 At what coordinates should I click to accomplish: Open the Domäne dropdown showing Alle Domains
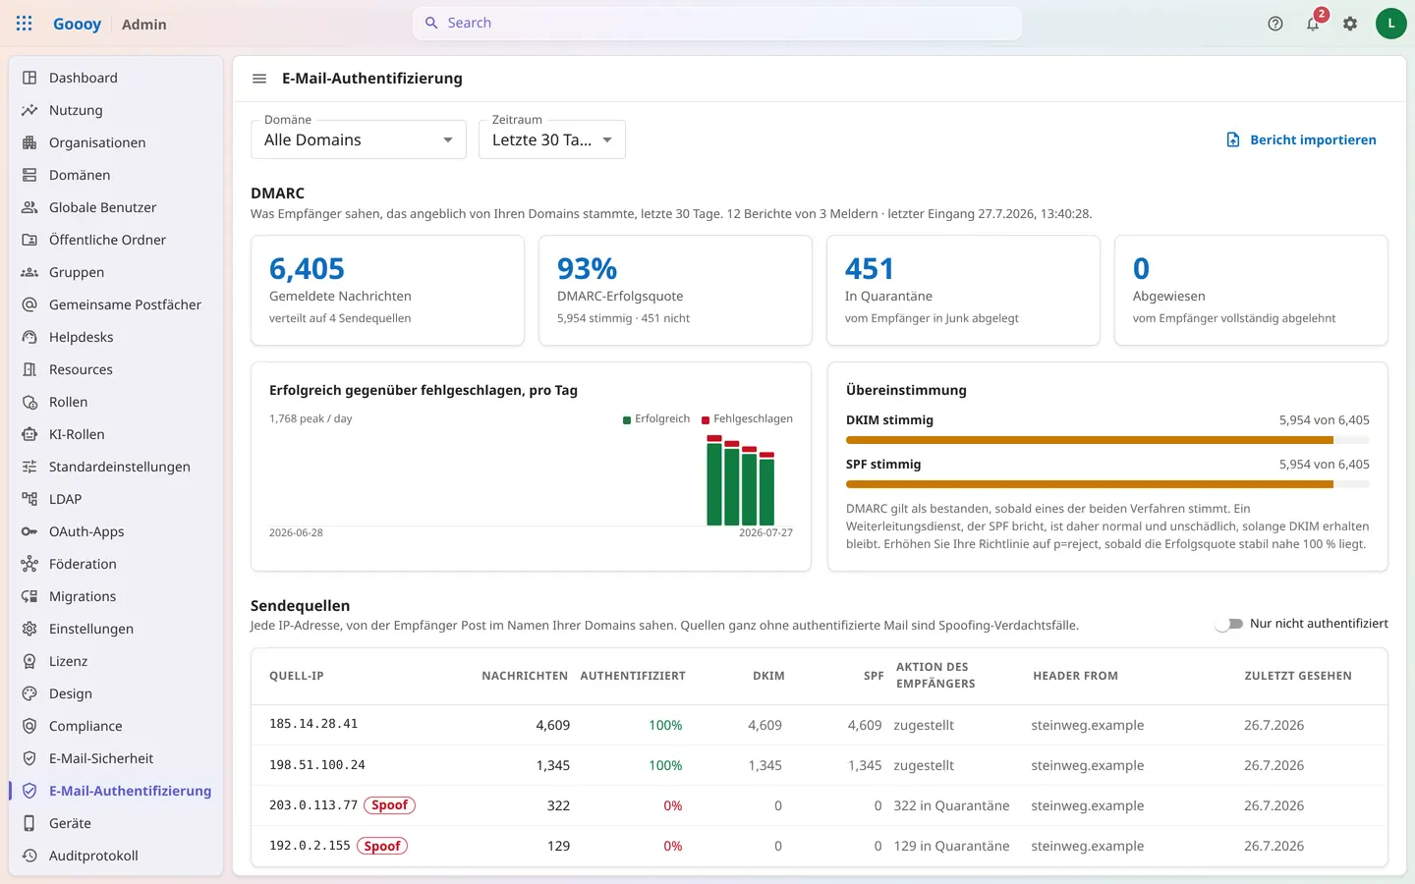tap(359, 139)
